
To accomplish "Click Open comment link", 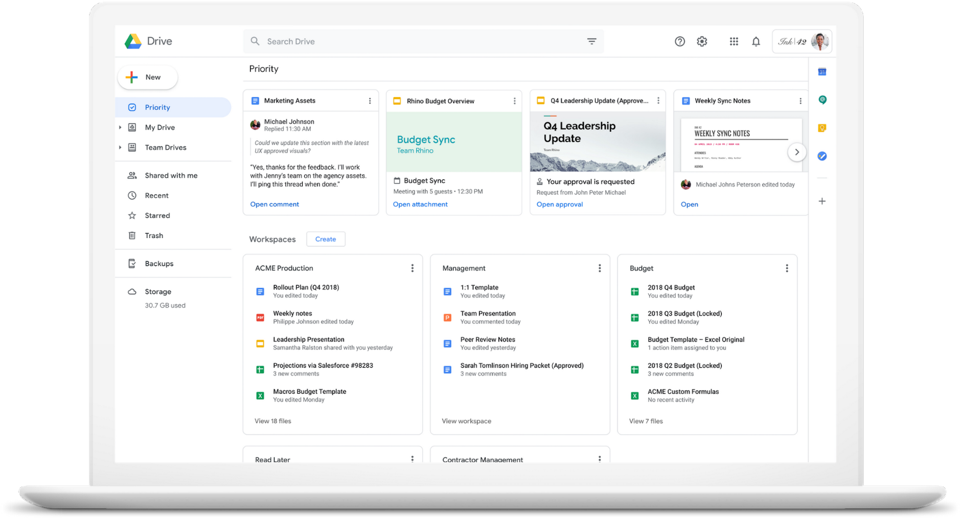I will pyautogui.click(x=275, y=204).
